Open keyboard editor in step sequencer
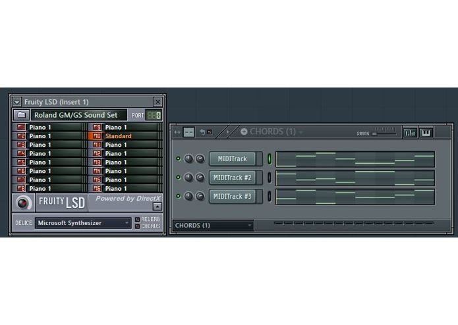The image size is (458, 325). (x=426, y=133)
